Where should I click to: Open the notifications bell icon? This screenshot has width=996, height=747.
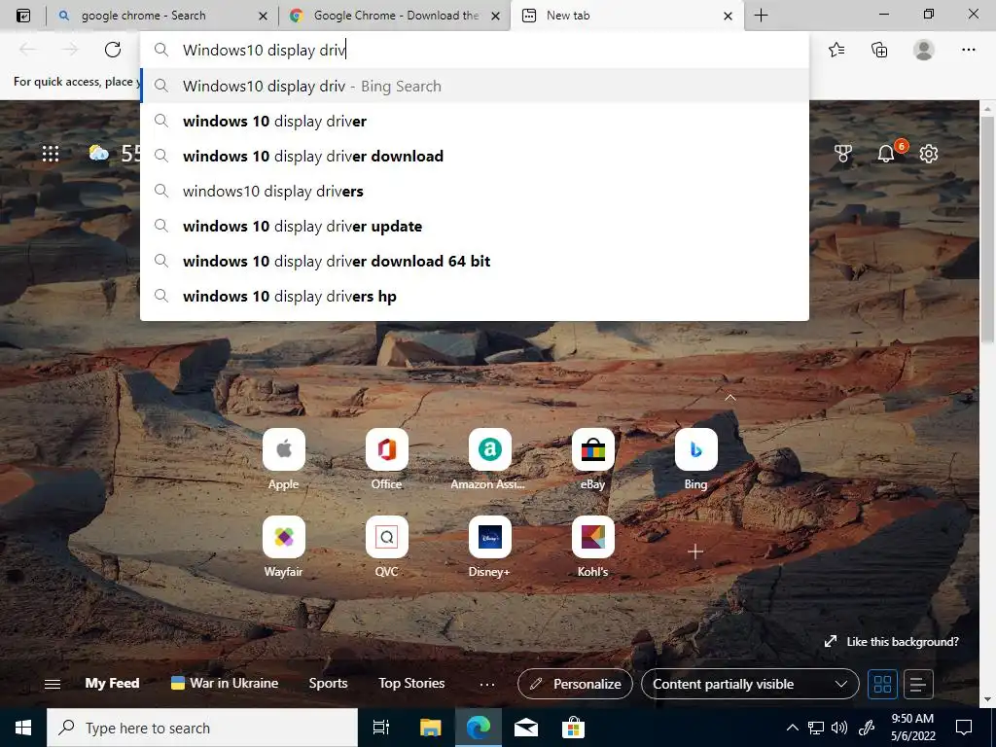point(885,153)
